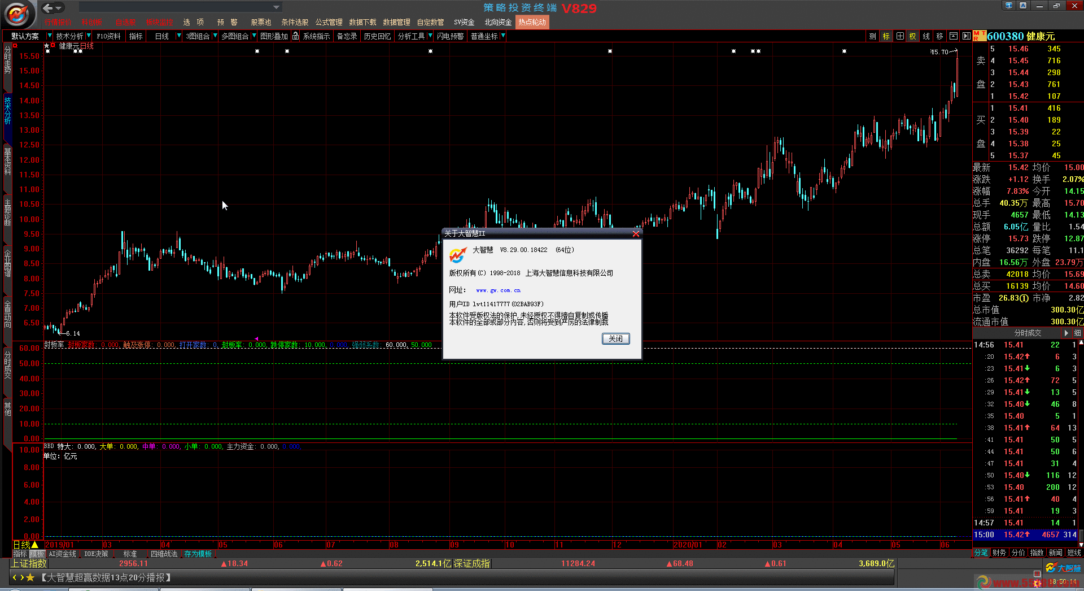Expand the 日线 period dropdown

(179, 36)
